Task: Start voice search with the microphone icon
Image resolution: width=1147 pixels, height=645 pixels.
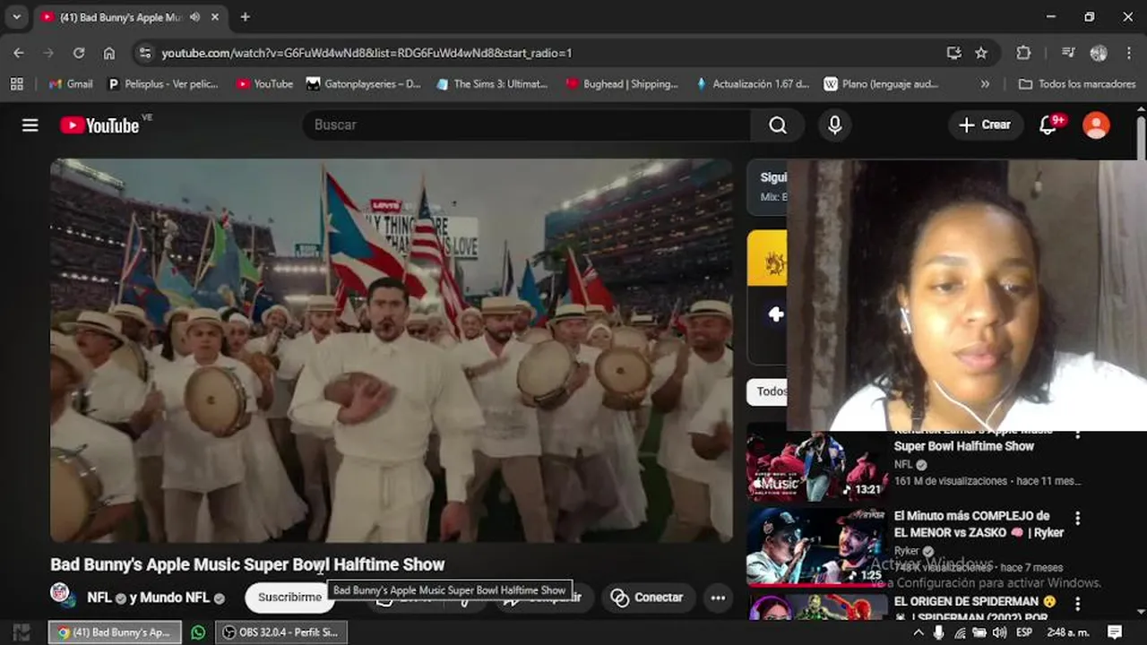Action: click(x=834, y=125)
